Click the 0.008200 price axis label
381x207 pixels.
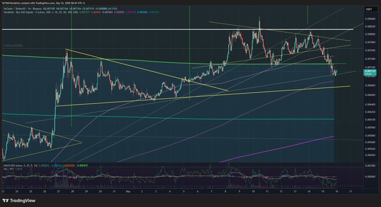pos(370,26)
